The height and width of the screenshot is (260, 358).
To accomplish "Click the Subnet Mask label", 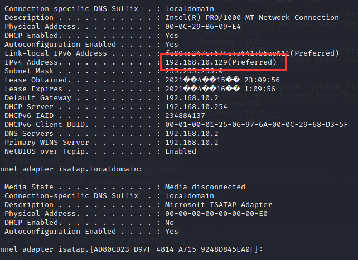I will click(x=29, y=71).
